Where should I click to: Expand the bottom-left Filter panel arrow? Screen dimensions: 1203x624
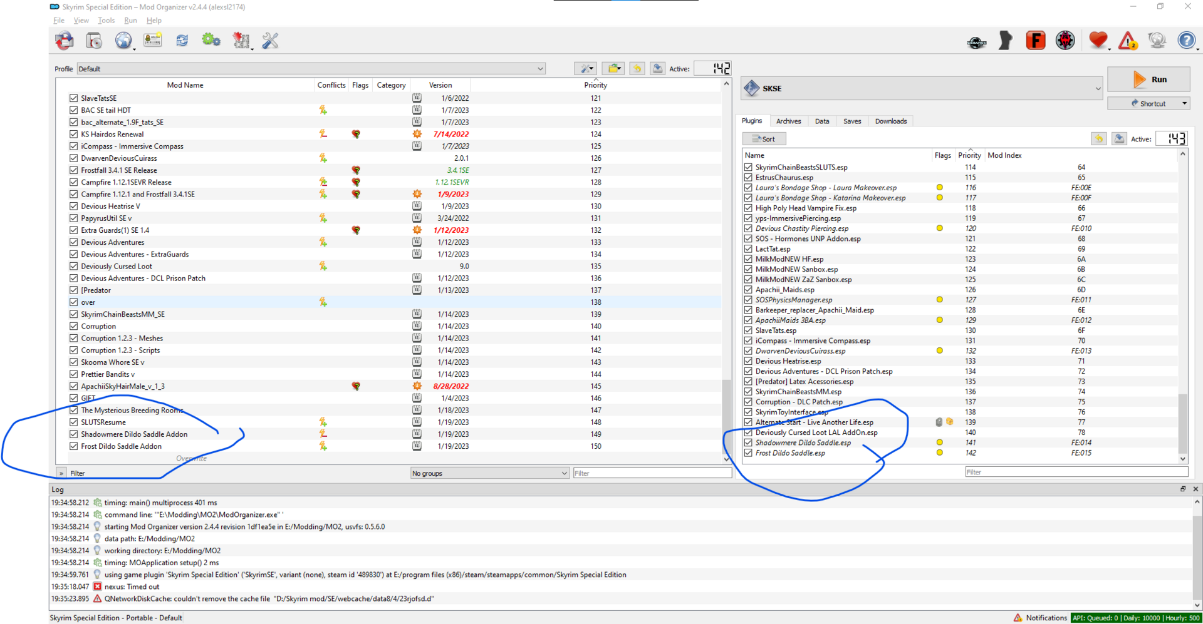(61, 473)
